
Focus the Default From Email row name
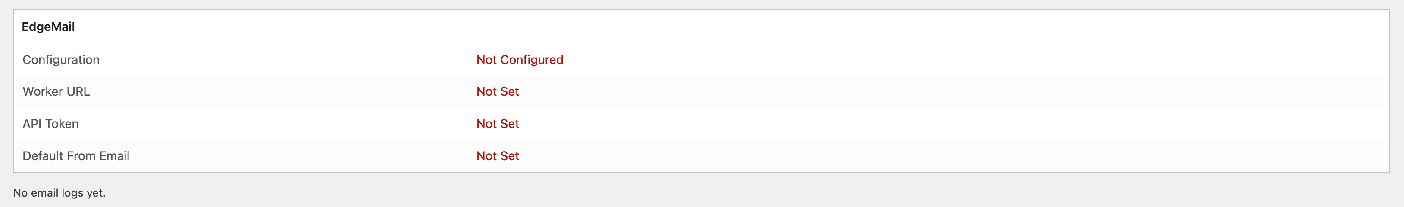(76, 156)
